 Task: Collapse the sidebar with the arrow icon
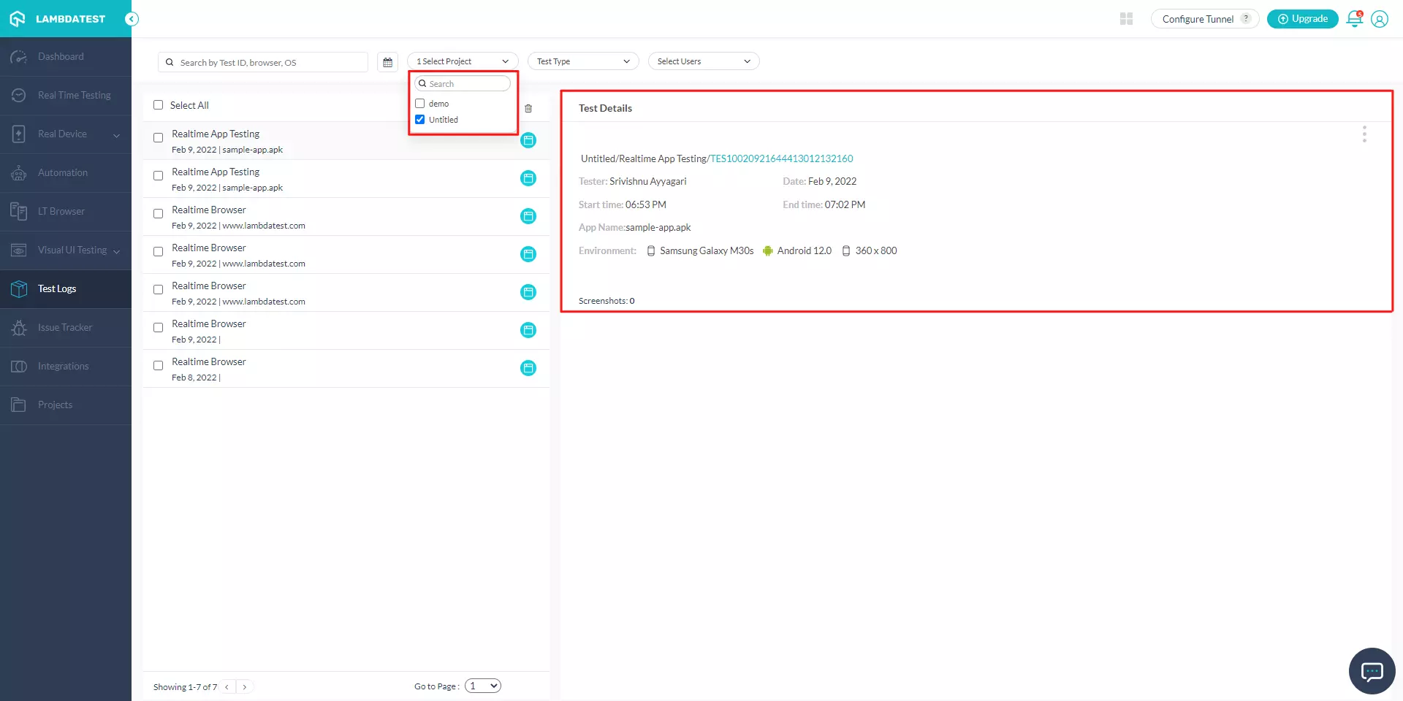[x=132, y=19]
